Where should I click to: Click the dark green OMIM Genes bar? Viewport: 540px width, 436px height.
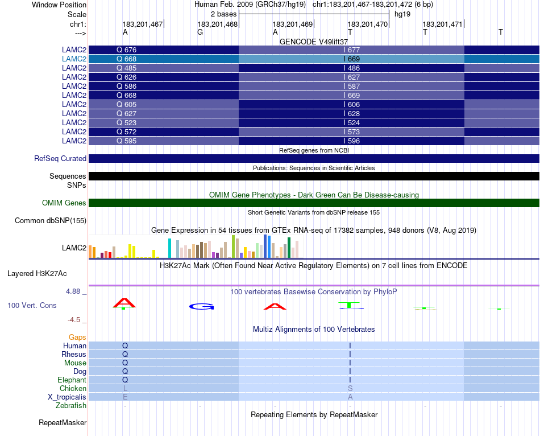point(314,203)
